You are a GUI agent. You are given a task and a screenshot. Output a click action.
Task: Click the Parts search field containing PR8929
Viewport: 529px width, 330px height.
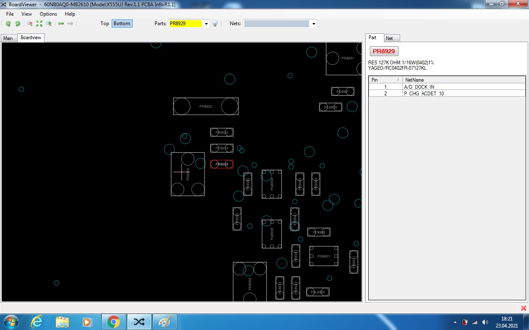pyautogui.click(x=186, y=24)
